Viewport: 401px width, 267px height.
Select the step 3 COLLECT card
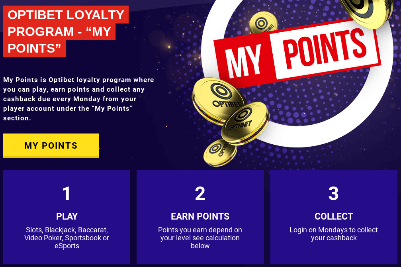click(x=334, y=217)
